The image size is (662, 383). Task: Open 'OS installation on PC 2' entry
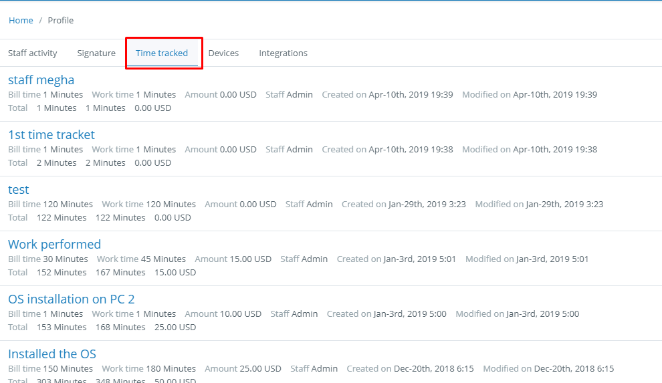tap(72, 299)
